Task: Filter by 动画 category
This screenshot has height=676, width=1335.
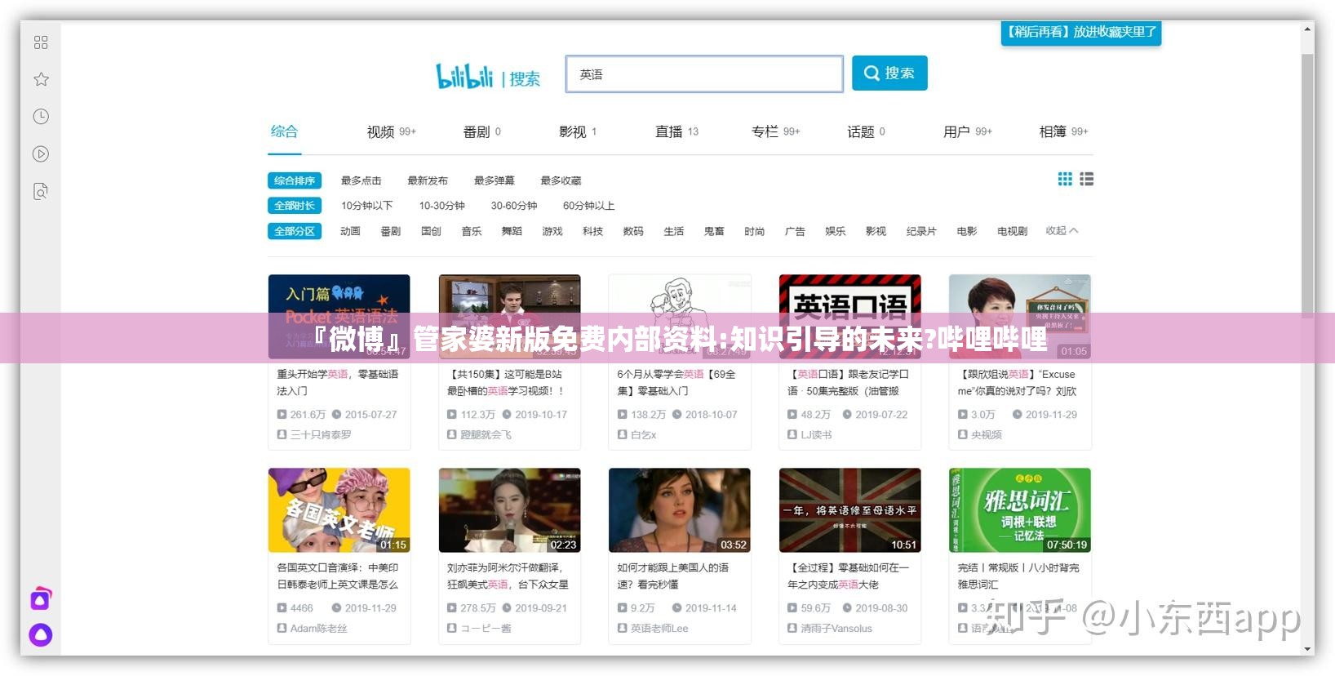Action: 350,231
